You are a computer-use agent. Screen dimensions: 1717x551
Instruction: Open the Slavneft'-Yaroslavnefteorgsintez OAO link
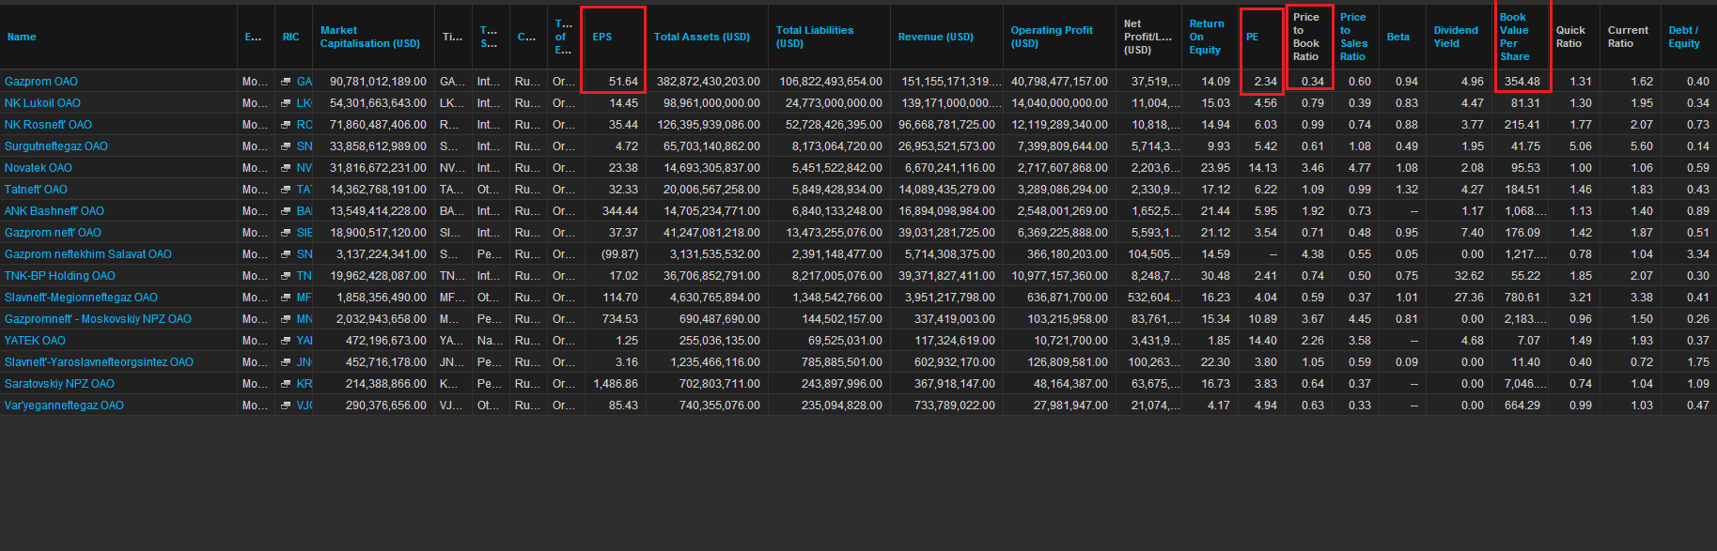click(99, 362)
